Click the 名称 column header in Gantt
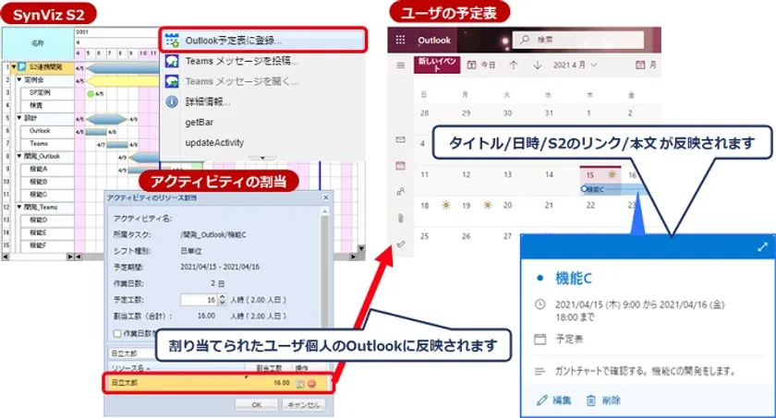776x418 pixels. tap(38, 43)
